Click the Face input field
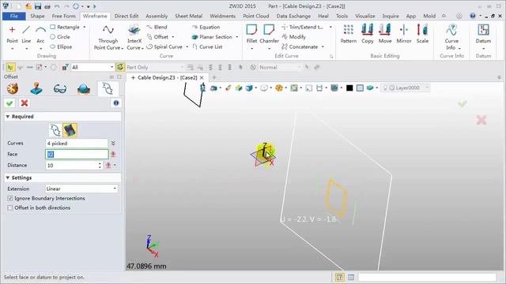Viewport: 506px width, 284px height. [x=77, y=155]
